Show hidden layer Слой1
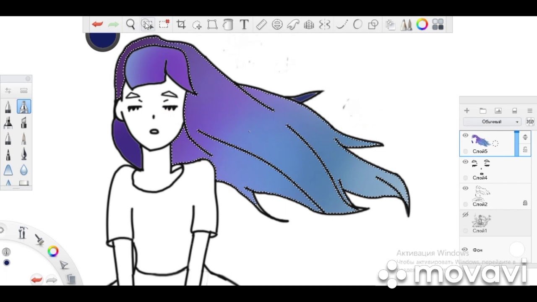 (465, 215)
